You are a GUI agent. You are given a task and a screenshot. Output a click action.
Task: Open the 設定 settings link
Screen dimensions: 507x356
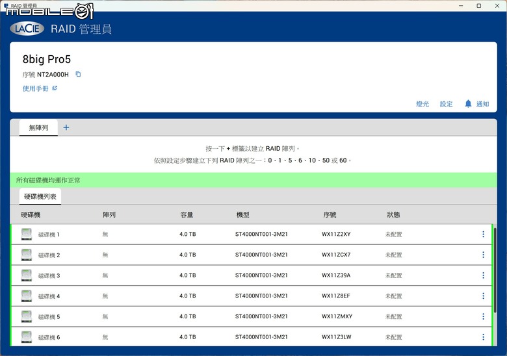[x=446, y=104]
